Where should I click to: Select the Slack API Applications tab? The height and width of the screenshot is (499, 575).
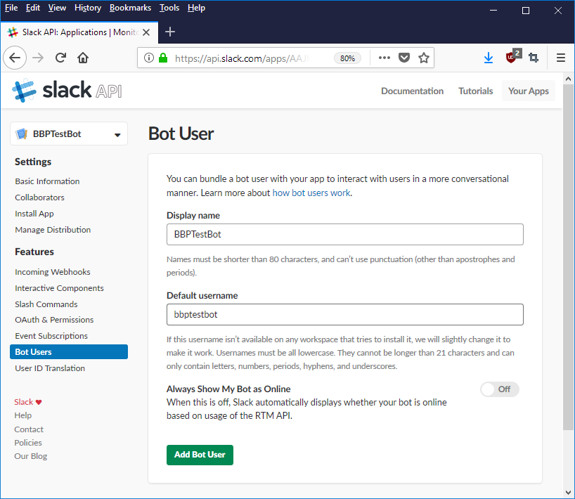tap(79, 32)
